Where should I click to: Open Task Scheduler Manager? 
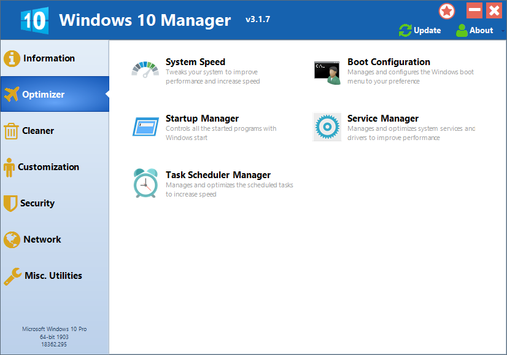(x=217, y=175)
